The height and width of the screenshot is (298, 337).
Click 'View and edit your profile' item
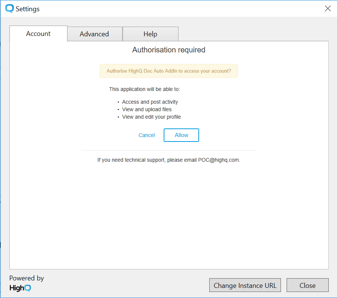pos(152,117)
